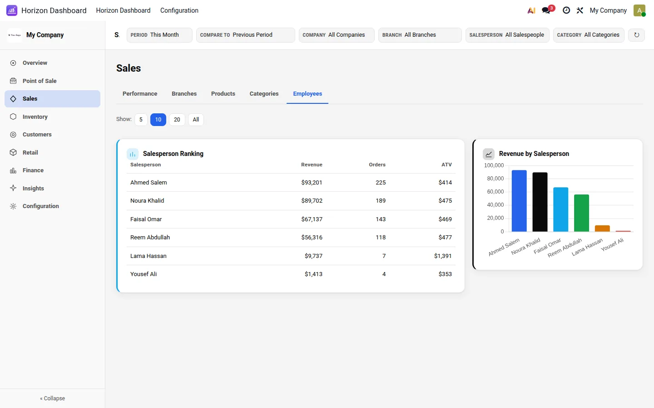This screenshot has width=654, height=408.
Task: Show All salespeople
Action: coord(196,120)
